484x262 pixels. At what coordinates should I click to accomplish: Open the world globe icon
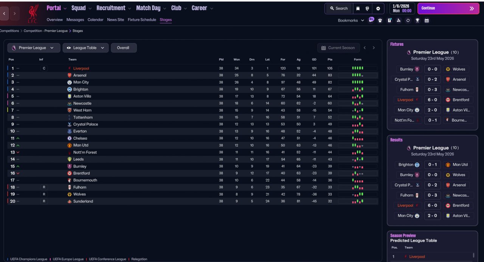click(367, 8)
